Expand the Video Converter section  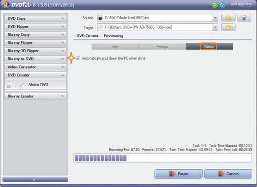35,67
